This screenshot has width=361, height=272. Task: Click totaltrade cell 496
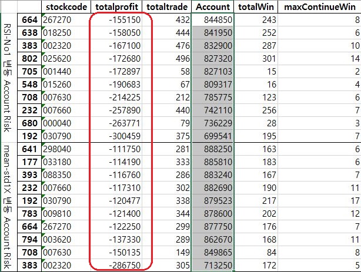pyautogui.click(x=167, y=58)
